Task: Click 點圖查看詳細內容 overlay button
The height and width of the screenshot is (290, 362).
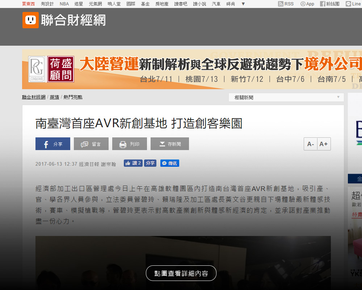Action: [181, 273]
